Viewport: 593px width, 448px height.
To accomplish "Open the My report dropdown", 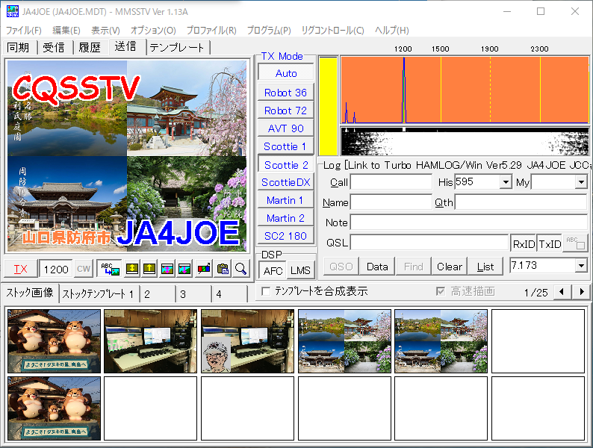I will [x=581, y=182].
